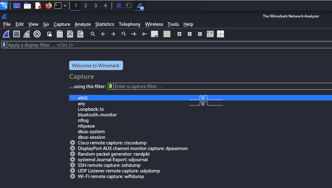
Task: Click the stop capture square icon
Action: [x=16, y=34]
